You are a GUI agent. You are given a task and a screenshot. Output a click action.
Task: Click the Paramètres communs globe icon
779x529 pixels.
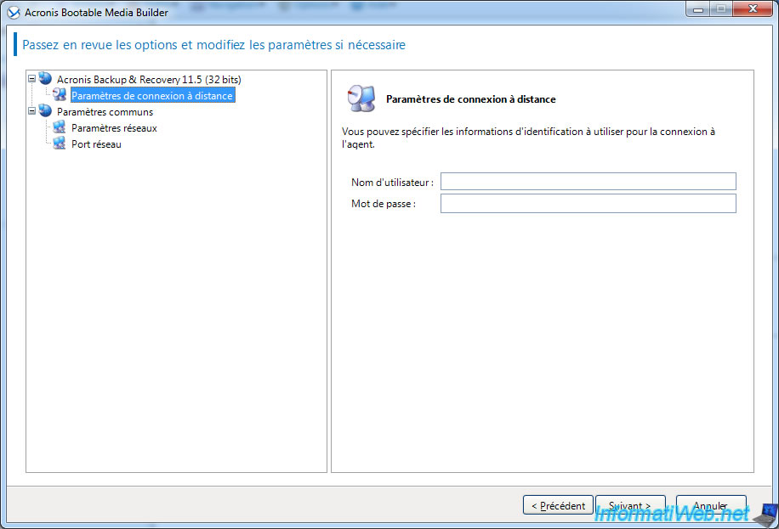pyautogui.click(x=45, y=110)
